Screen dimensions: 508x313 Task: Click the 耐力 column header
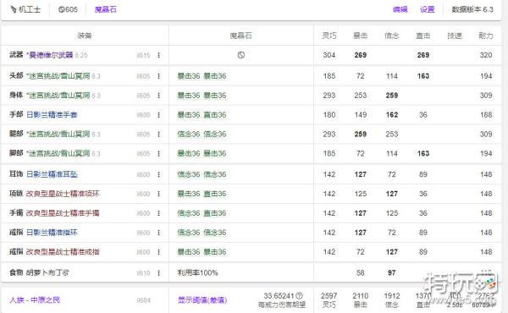coord(486,36)
